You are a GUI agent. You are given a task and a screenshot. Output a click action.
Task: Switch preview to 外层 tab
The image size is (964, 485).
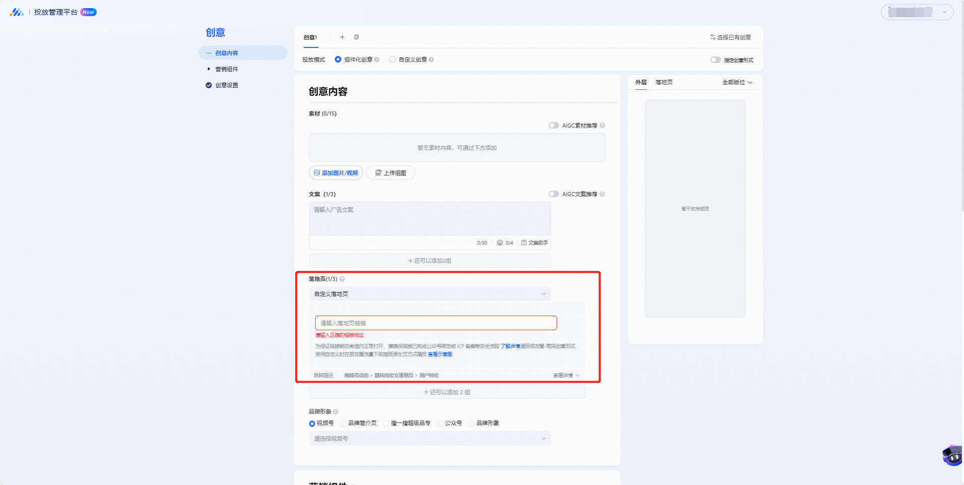pyautogui.click(x=641, y=82)
